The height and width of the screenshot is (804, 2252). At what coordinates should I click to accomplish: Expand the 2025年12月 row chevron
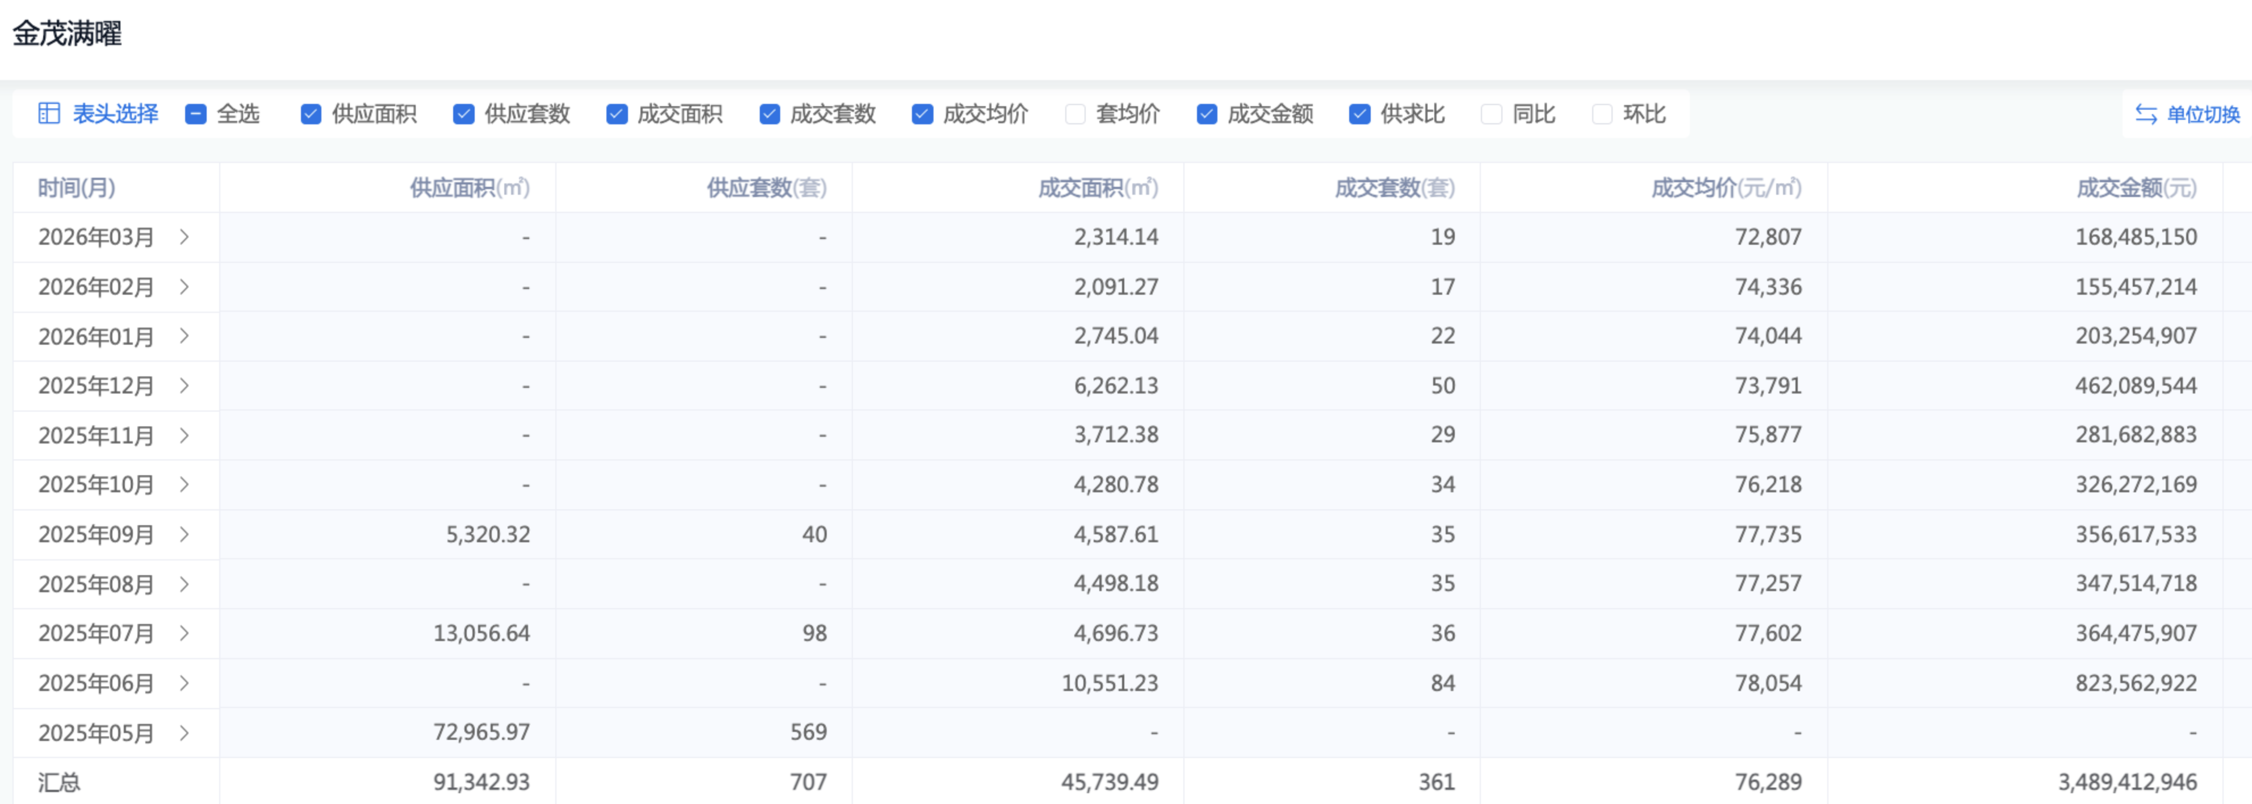(x=185, y=386)
